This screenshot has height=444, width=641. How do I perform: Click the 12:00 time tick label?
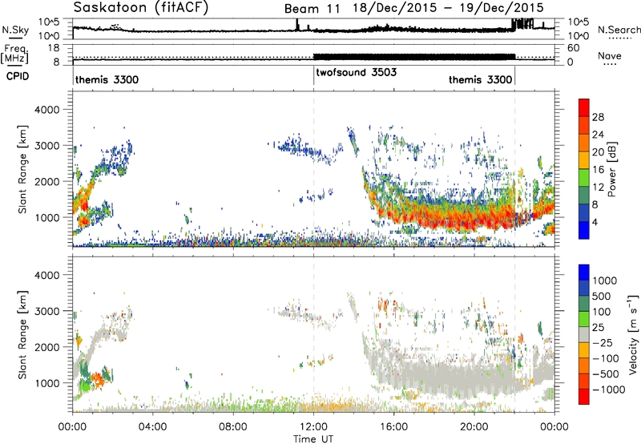[313, 427]
